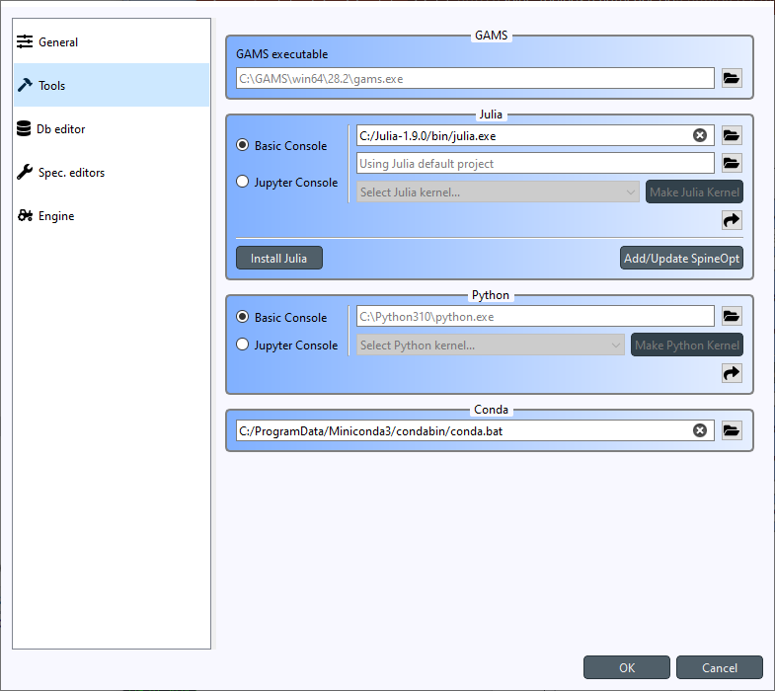Screen dimensions: 775x691
Task: Click the Install Julia button
Action: tap(279, 258)
